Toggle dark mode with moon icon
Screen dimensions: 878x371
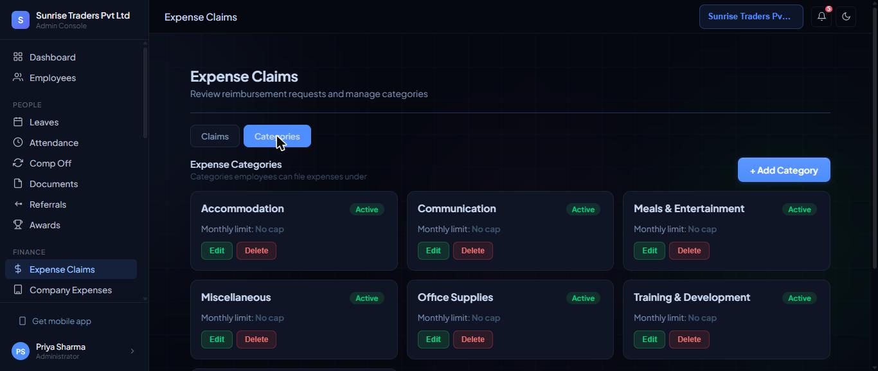(846, 17)
